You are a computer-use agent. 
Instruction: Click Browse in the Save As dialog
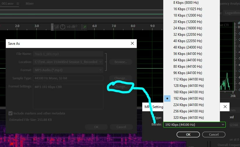(x=121, y=62)
